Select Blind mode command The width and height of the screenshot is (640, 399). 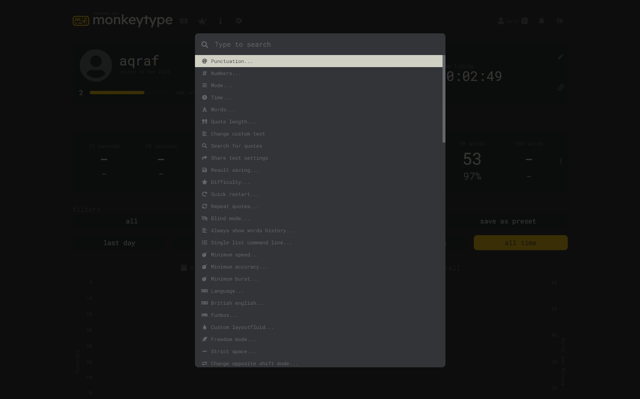pos(230,218)
